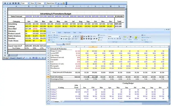
Task: Open the Font dropdown in back window
Action: point(25,3)
